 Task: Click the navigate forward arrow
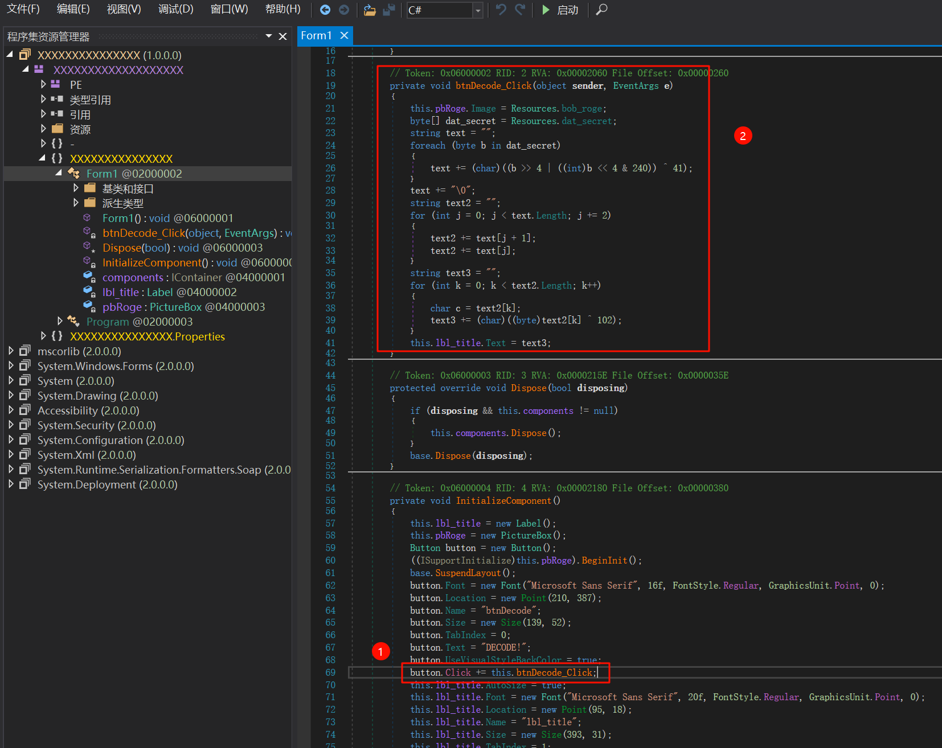tap(344, 10)
